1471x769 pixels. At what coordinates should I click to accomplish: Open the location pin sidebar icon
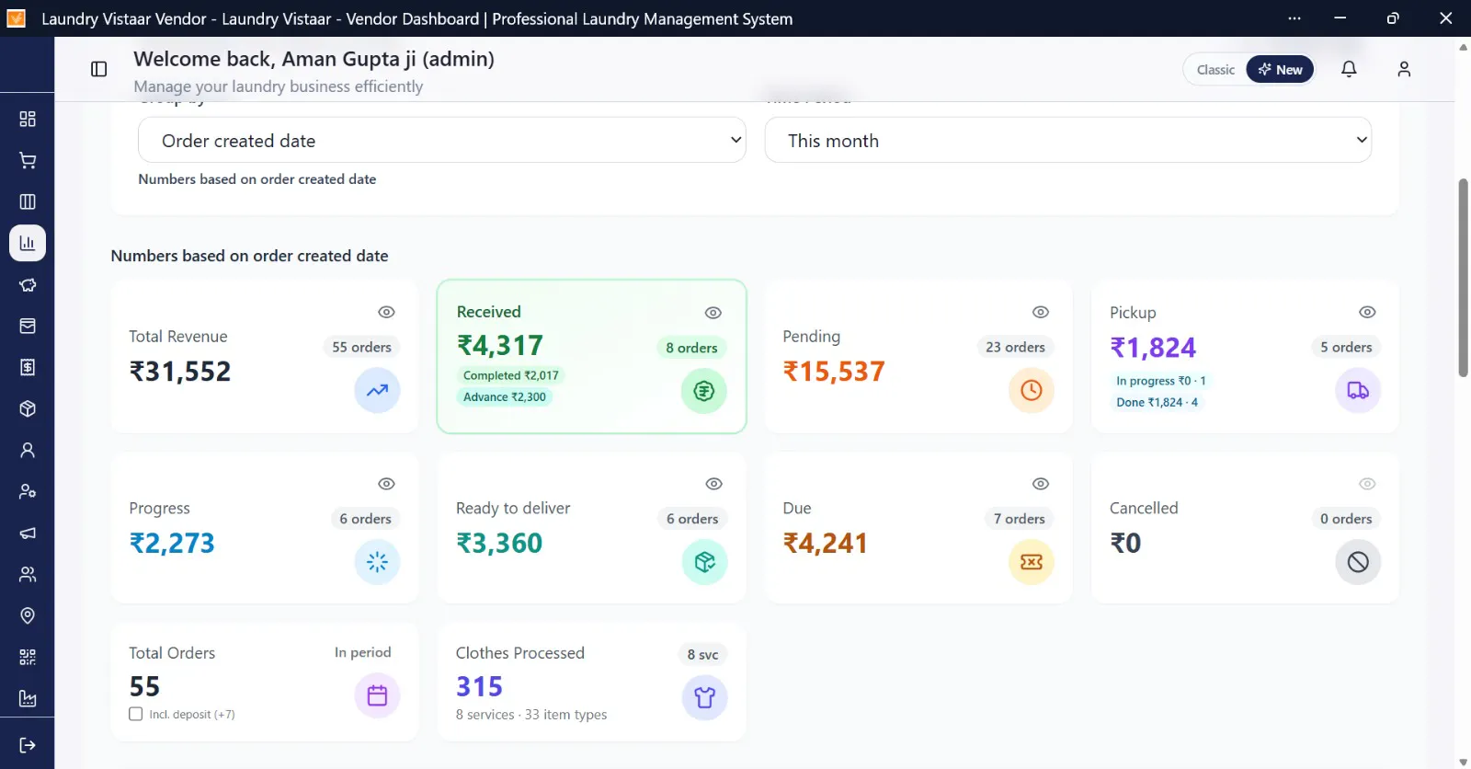(28, 615)
